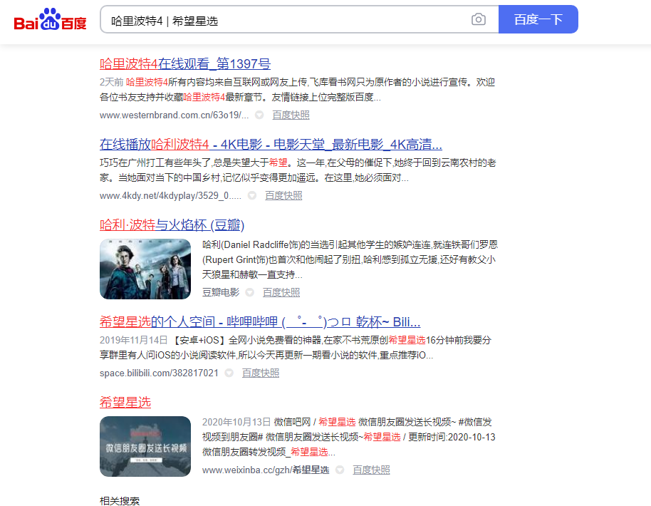Image resolution: width=651 pixels, height=506 pixels.
Task: Click the Harry Potter movie poster thumbnail
Action: [x=145, y=269]
